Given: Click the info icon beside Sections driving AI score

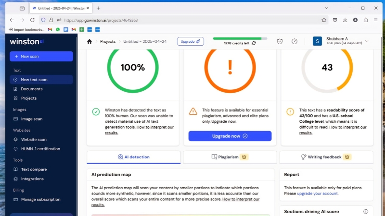Looking at the screenshot, I should click(366, 211).
